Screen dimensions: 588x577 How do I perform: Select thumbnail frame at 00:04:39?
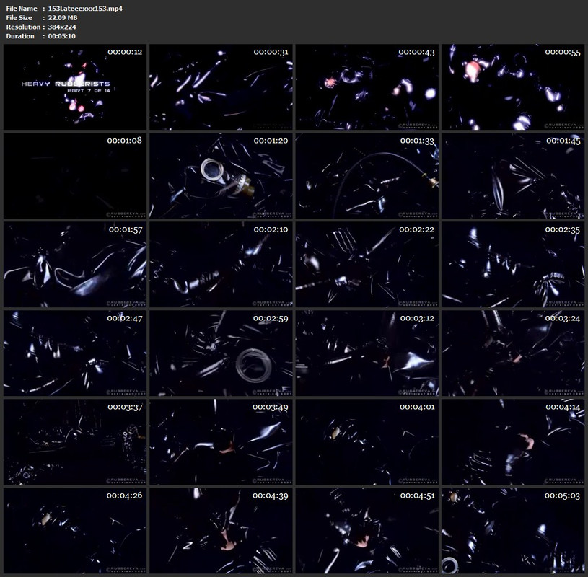(x=221, y=531)
